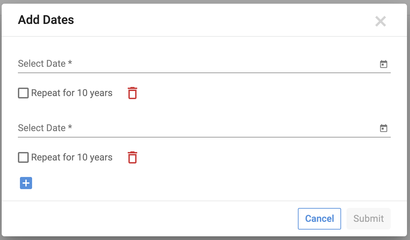Click the second "Repeat for 10 years" label text
410x240 pixels.
point(72,157)
